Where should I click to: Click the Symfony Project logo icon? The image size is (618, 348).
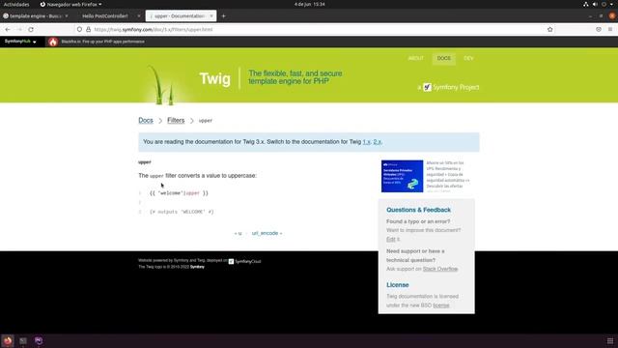click(x=427, y=87)
